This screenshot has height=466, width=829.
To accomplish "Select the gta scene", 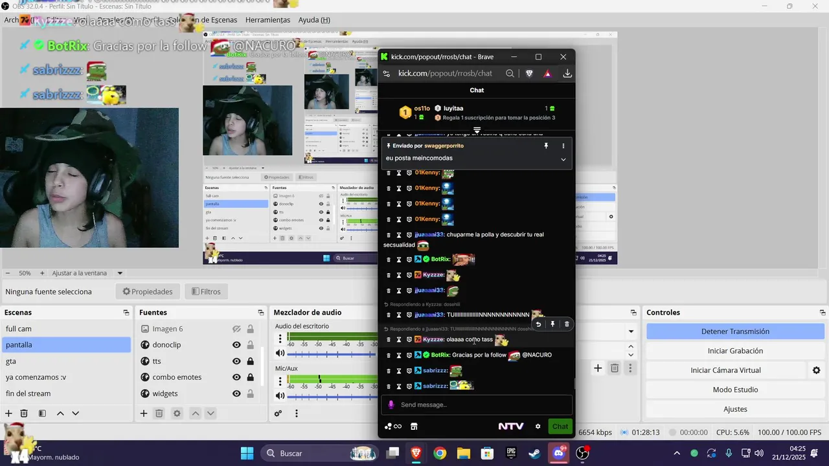I will pos(67,361).
